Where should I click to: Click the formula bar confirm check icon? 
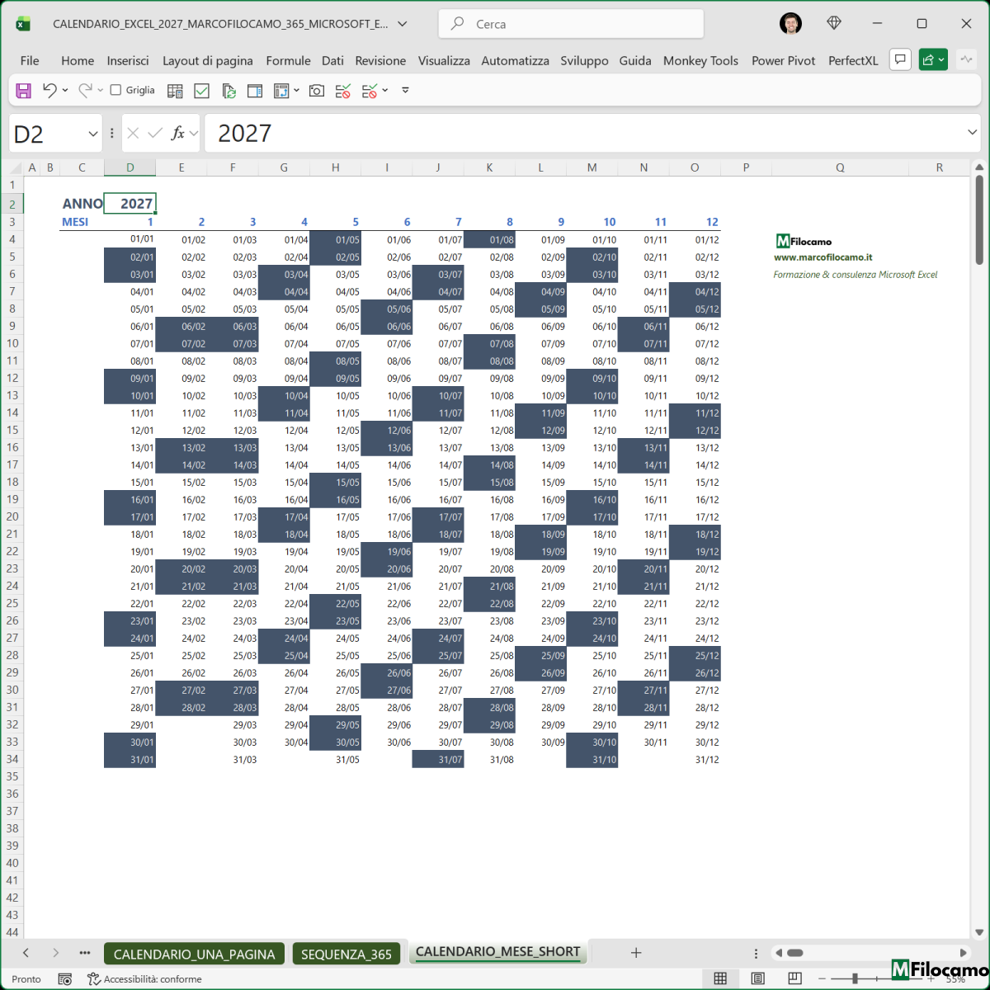click(155, 133)
